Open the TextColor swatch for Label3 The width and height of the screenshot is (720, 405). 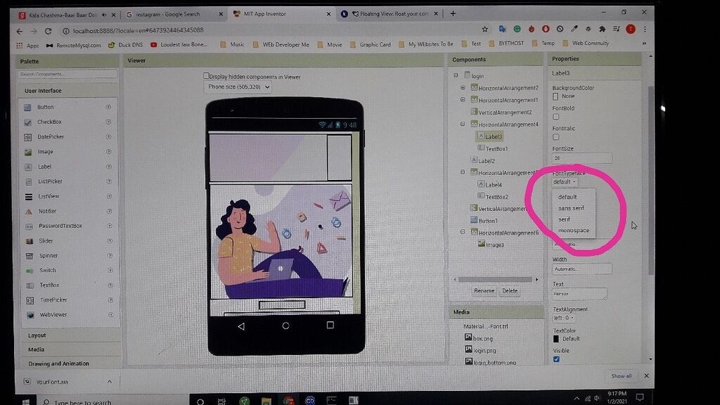tap(558, 338)
